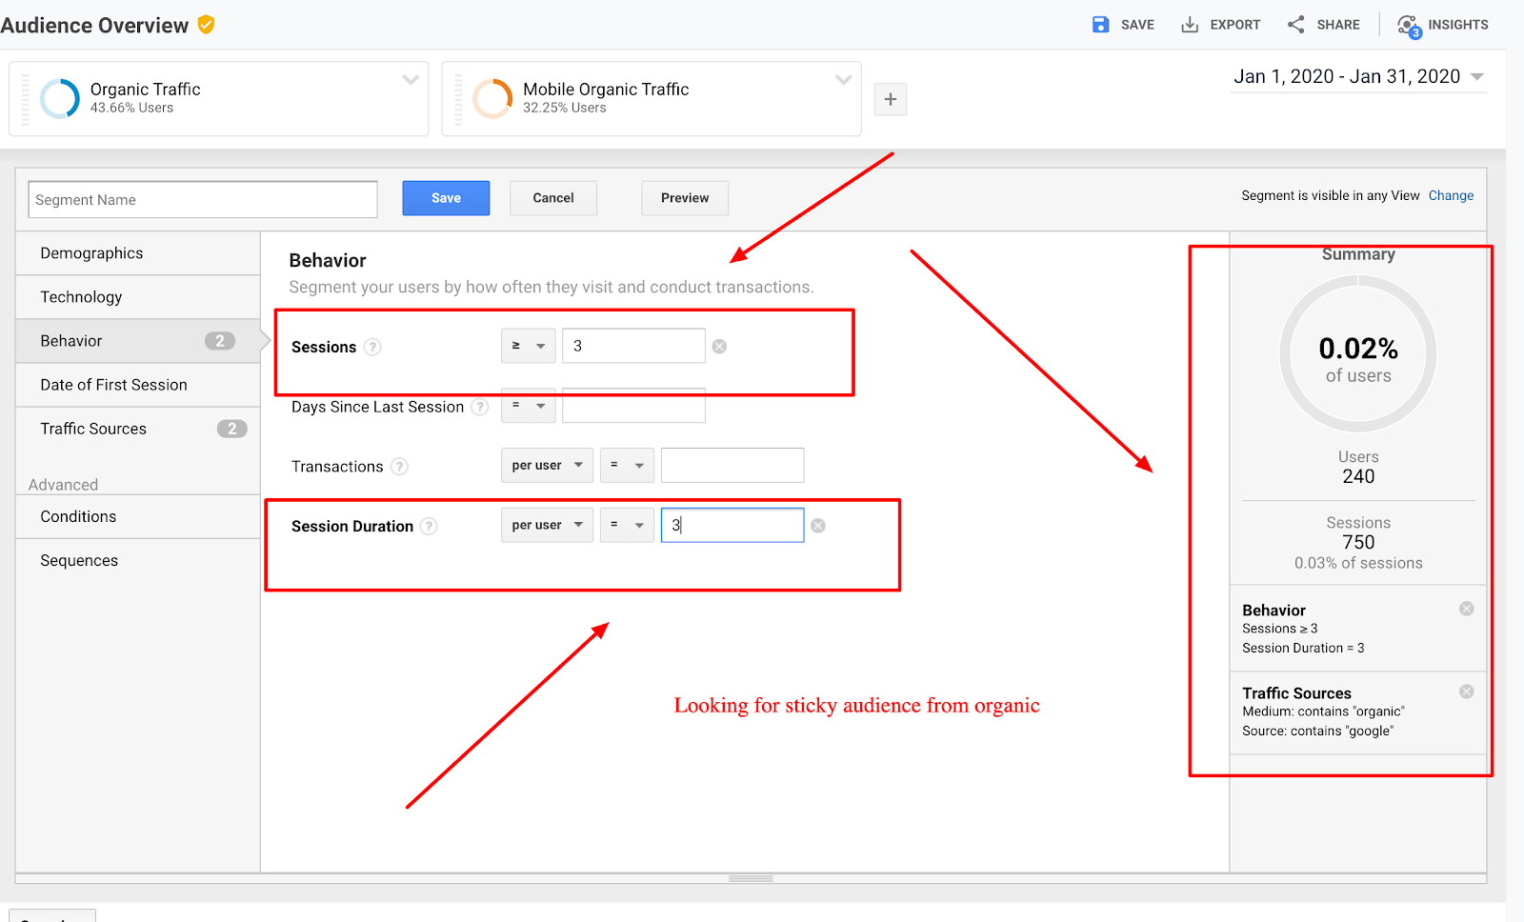Click the Segment Name input field
1524x922 pixels.
coord(203,200)
